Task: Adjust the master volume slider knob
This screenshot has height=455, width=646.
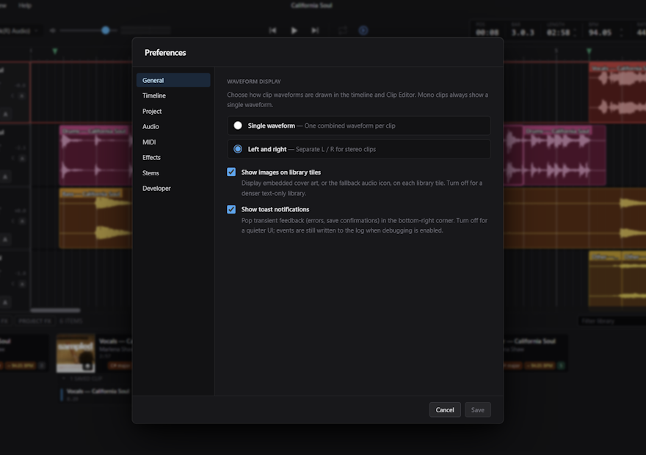Action: (x=106, y=30)
